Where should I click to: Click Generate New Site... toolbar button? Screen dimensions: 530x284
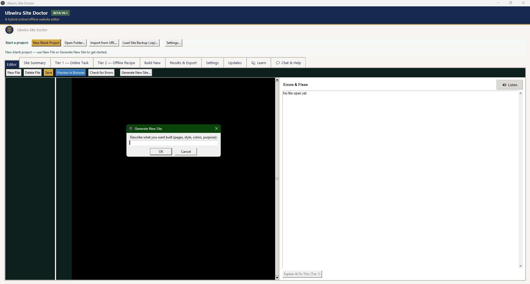tap(136, 73)
